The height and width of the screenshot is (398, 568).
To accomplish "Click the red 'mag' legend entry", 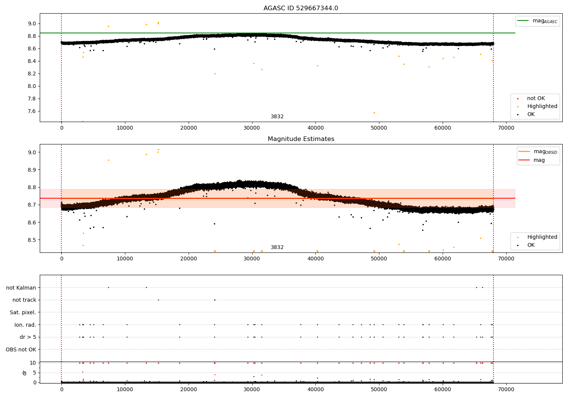I will click(532, 160).
